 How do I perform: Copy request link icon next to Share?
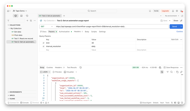click(181, 21)
